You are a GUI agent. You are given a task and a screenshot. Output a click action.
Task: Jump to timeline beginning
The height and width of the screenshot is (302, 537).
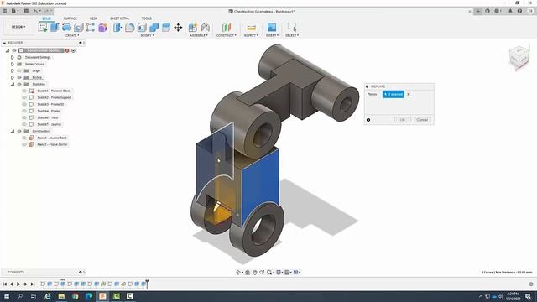click(4, 284)
